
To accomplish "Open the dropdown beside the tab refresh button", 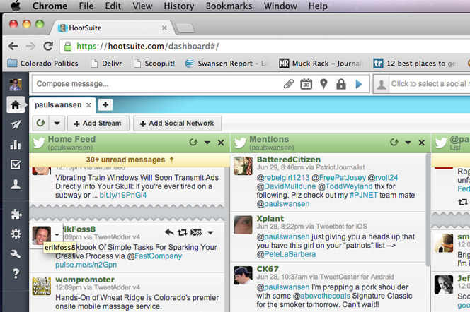I will tap(57, 123).
